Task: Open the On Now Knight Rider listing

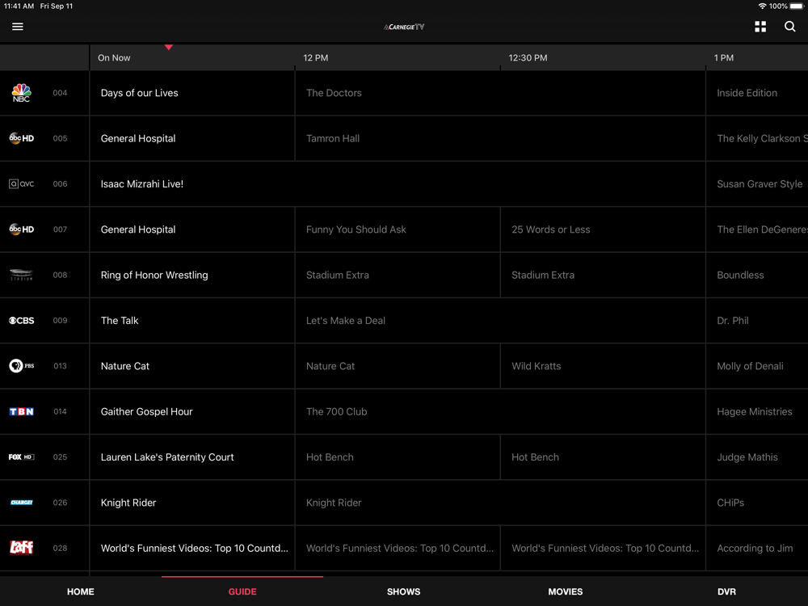Action: 192,503
